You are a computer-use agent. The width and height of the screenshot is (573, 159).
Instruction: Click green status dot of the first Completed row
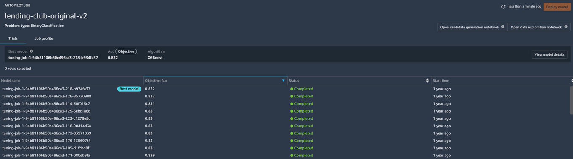coord(292,89)
